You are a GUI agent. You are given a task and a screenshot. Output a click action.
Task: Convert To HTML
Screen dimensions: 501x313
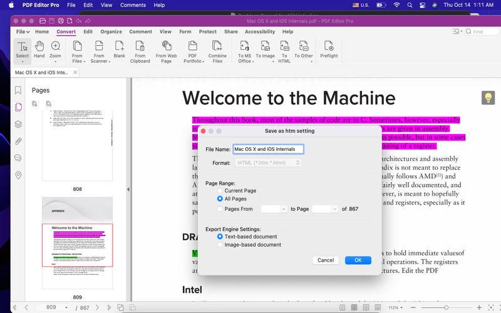pos(284,51)
